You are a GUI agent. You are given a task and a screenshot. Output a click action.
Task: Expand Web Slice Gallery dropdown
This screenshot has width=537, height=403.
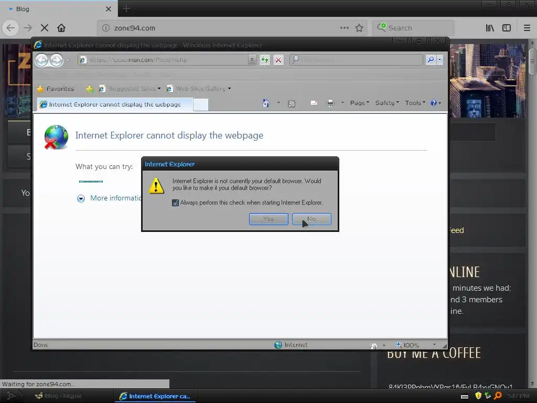[x=230, y=89]
